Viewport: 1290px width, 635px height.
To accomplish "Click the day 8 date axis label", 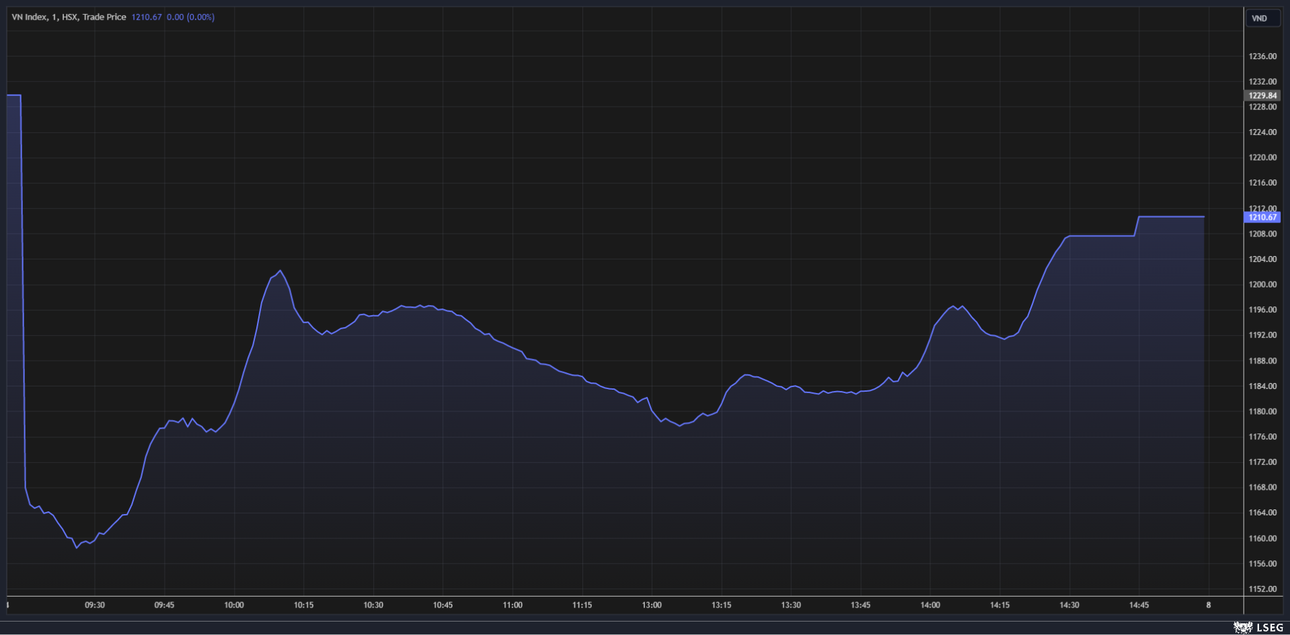I will point(1209,605).
